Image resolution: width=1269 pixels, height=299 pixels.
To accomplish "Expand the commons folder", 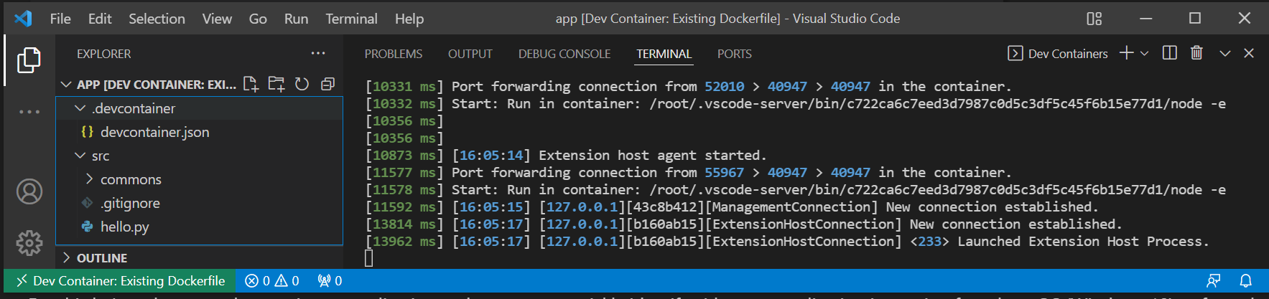I will 89,179.
